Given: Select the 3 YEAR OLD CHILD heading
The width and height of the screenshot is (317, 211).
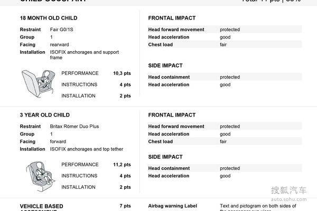Looking at the screenshot, I should 44,115.
